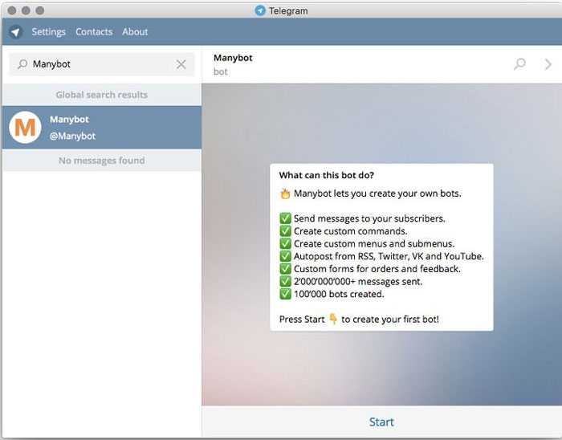The image size is (562, 440).
Task: Click 'Custom forms for orders and feedback.' line
Action: (x=370, y=269)
